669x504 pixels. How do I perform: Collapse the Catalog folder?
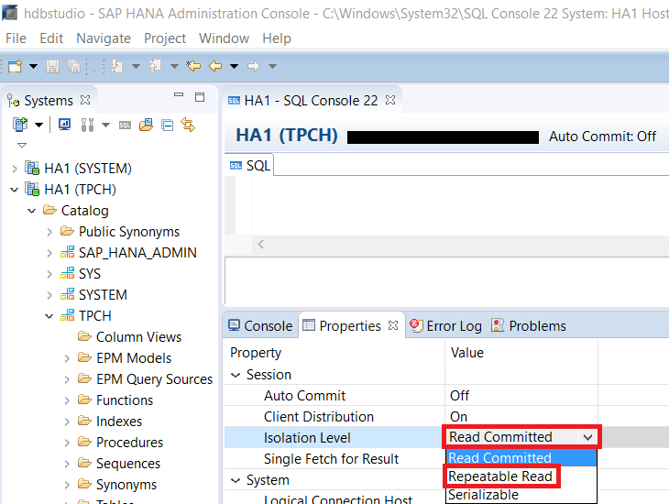click(32, 211)
